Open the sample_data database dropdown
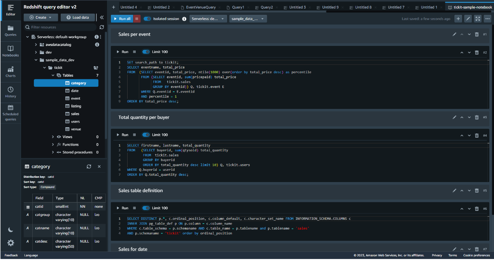The image size is (494, 261). pos(248,19)
